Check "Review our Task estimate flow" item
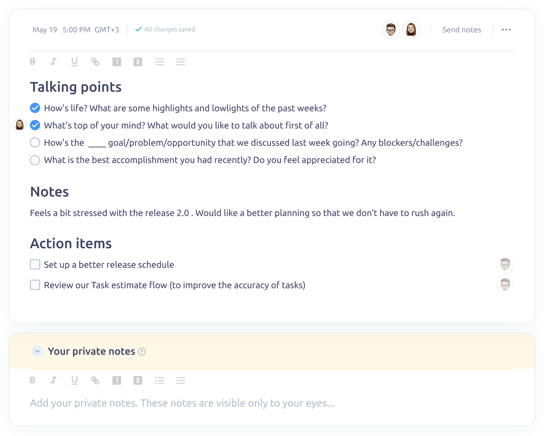The image size is (544, 436). point(35,285)
